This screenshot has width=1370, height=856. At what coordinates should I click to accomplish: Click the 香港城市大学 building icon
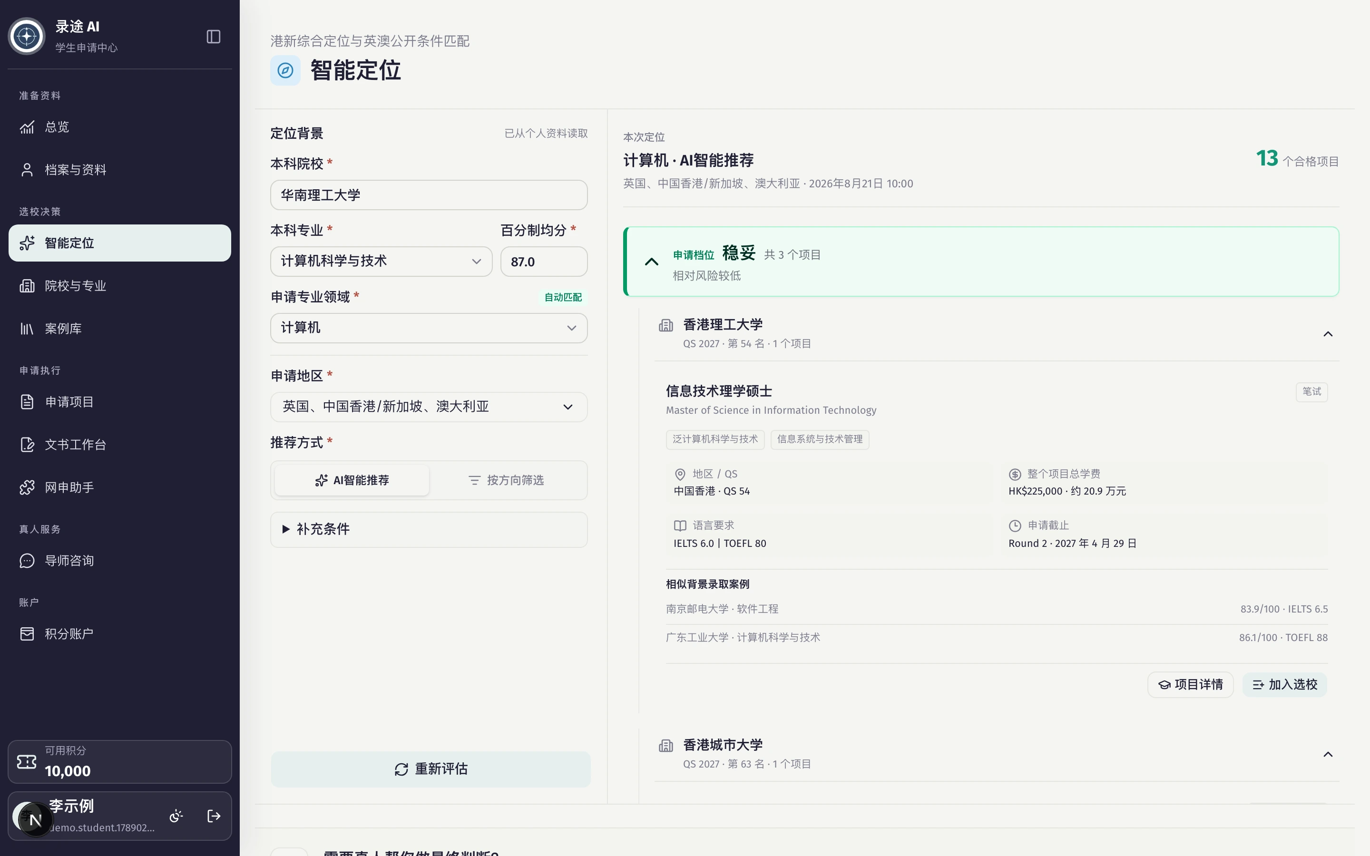(x=666, y=746)
